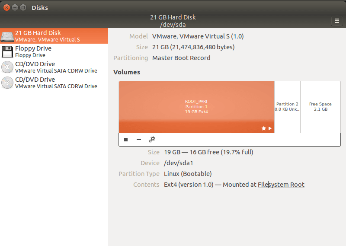Click the star icon on ROOT_PART partition
This screenshot has height=246, width=346.
pos(264,128)
